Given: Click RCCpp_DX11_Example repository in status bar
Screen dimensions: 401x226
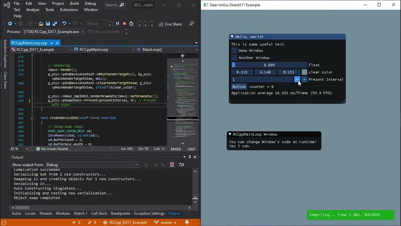Looking at the screenshot, I should (125, 222).
